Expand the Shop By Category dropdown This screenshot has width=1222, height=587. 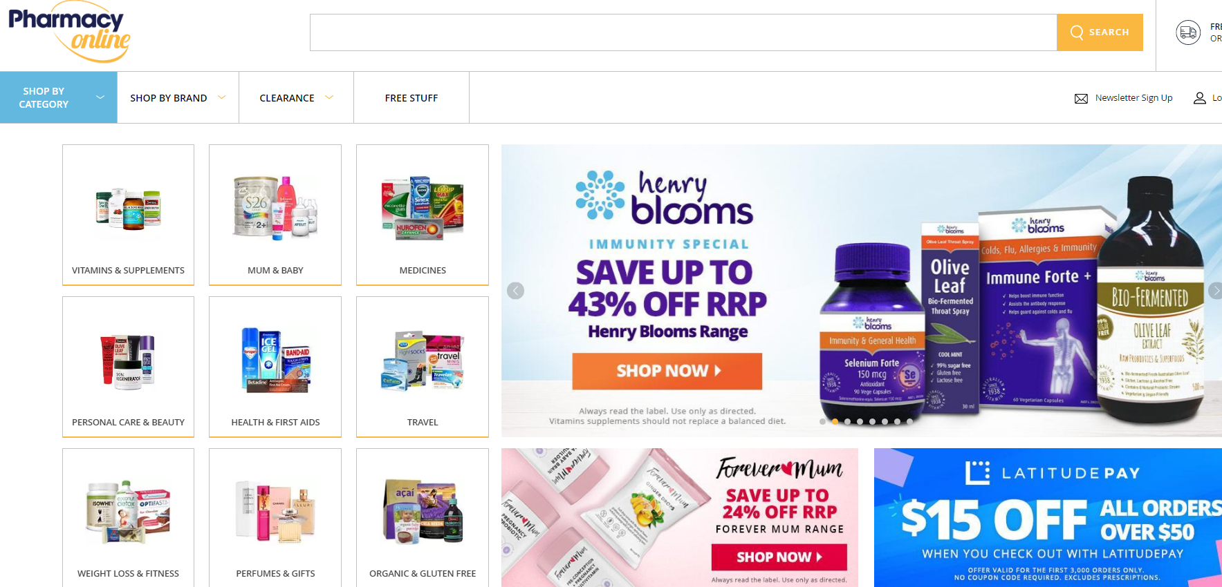click(x=59, y=97)
